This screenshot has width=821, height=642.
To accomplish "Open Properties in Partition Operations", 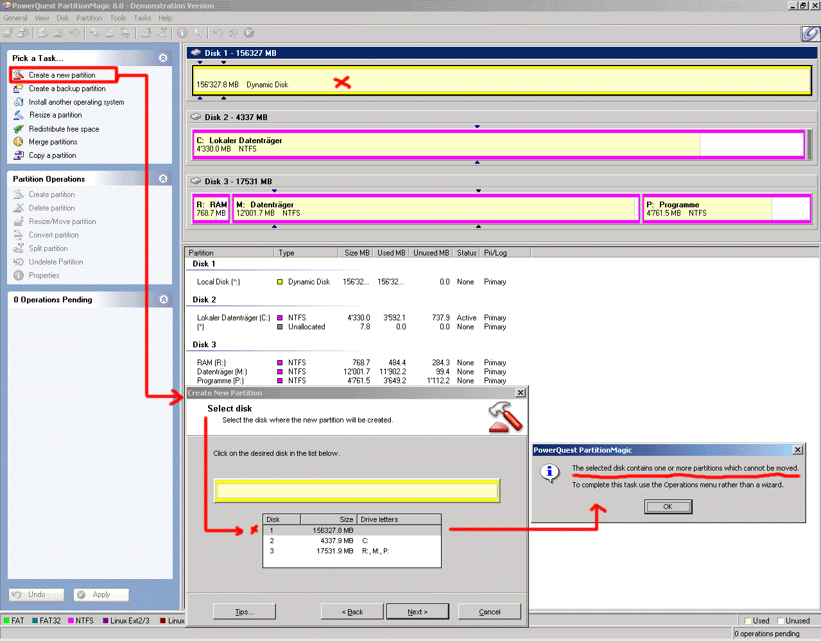I will [44, 275].
